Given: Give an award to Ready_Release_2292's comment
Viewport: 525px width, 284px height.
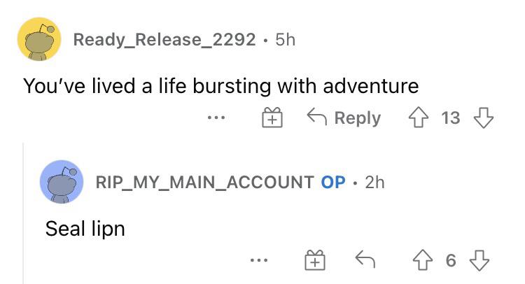Looking at the screenshot, I should click(x=272, y=118).
